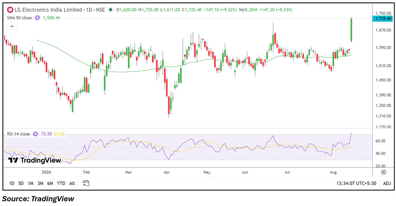Click the Jun label on time axis
Viewport: 396px width, 206px height.
[245, 172]
